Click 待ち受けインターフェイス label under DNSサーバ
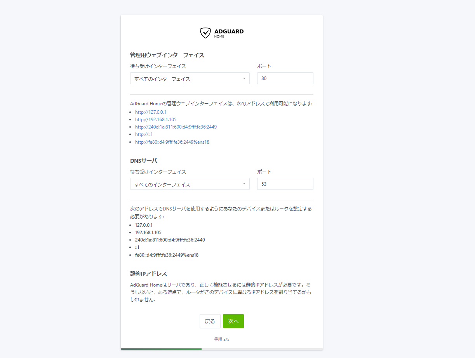The width and height of the screenshot is (475, 358). coord(158,172)
